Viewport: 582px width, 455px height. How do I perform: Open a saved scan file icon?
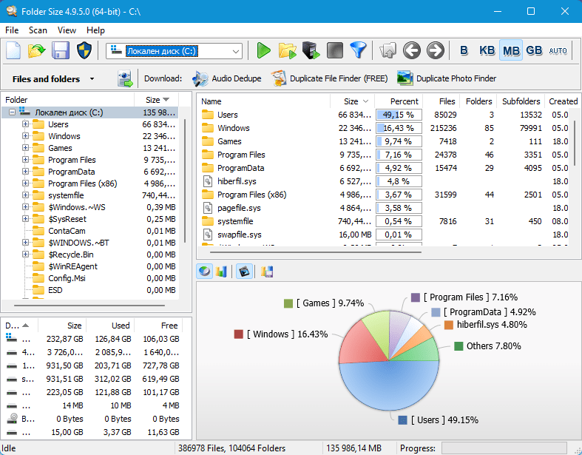36,50
